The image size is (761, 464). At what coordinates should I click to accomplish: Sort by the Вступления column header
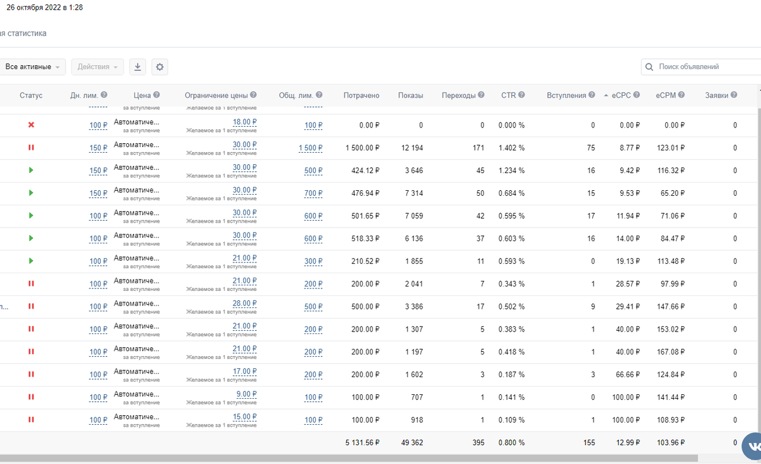pyautogui.click(x=566, y=95)
